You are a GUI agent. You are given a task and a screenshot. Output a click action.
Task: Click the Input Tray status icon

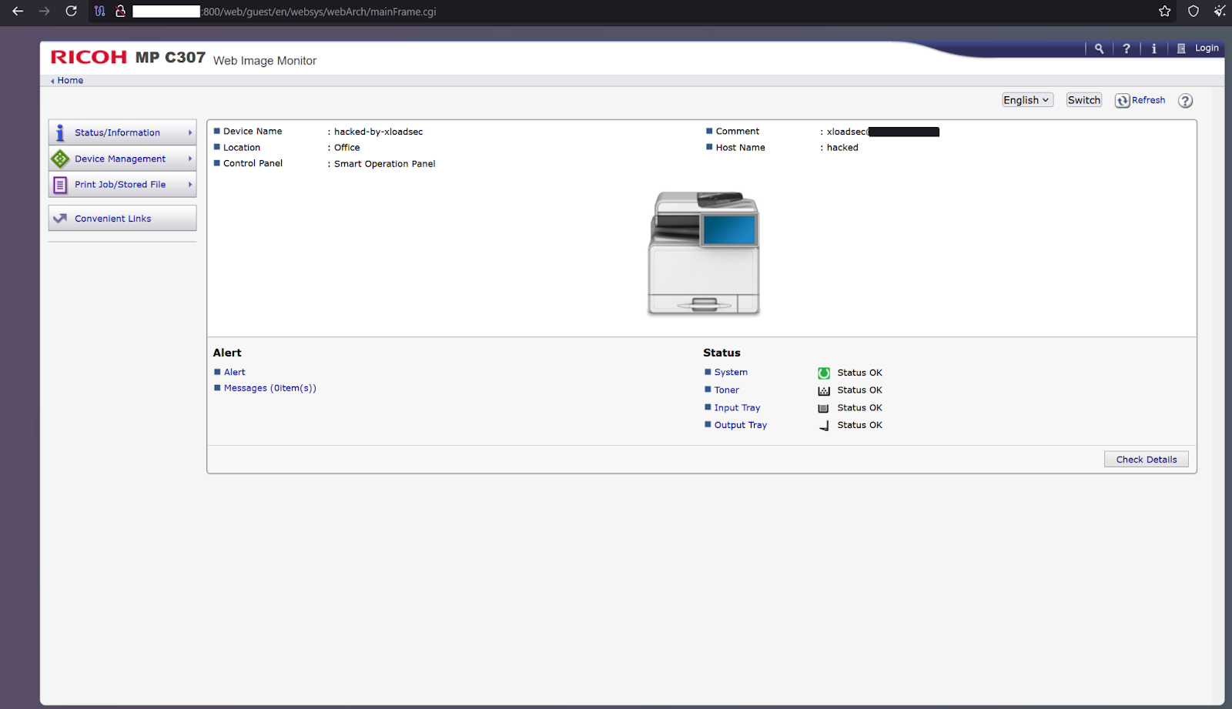824,409
